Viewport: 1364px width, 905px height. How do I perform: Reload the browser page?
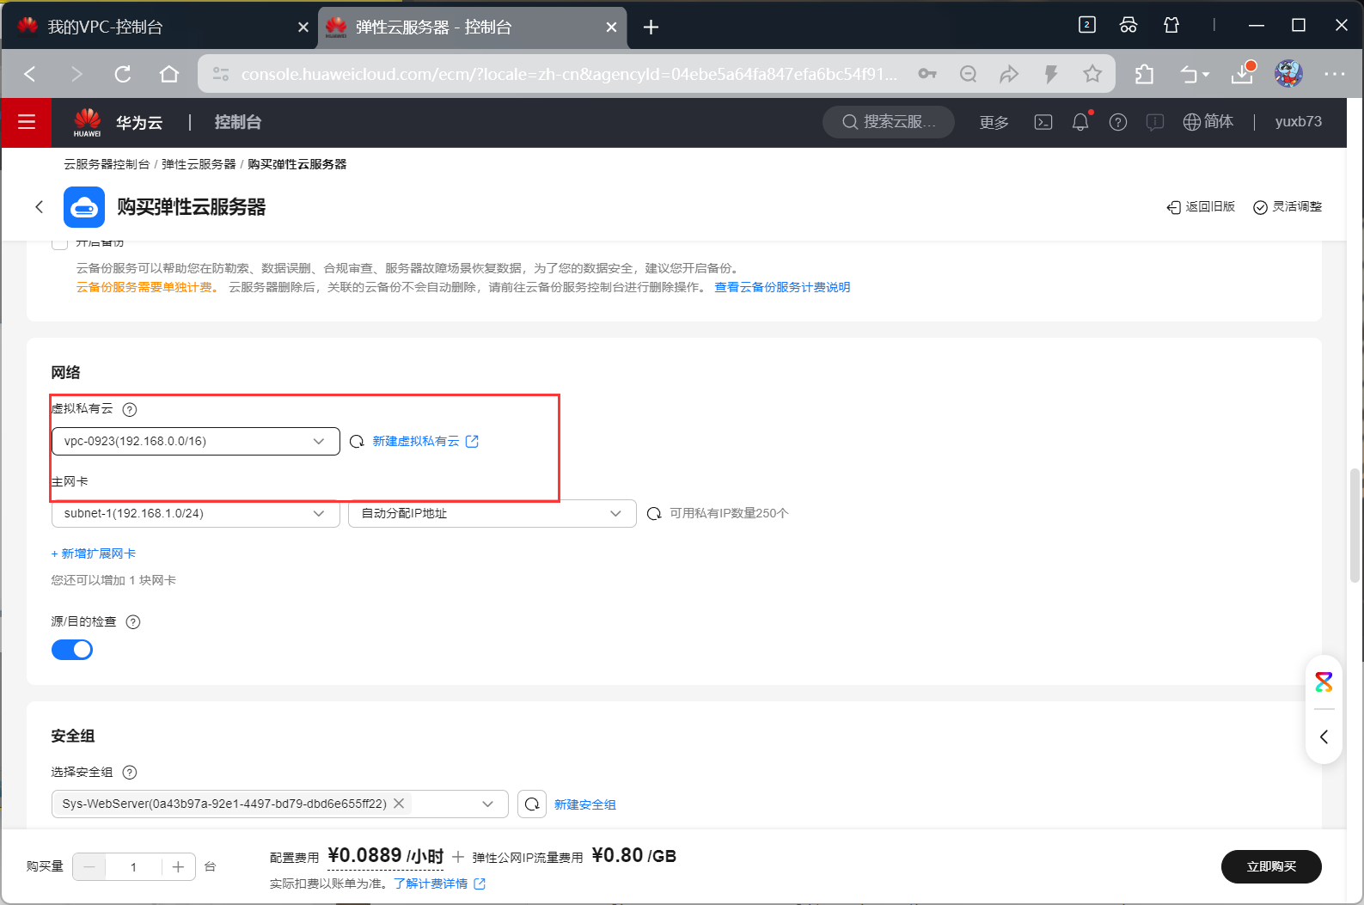pos(123,74)
